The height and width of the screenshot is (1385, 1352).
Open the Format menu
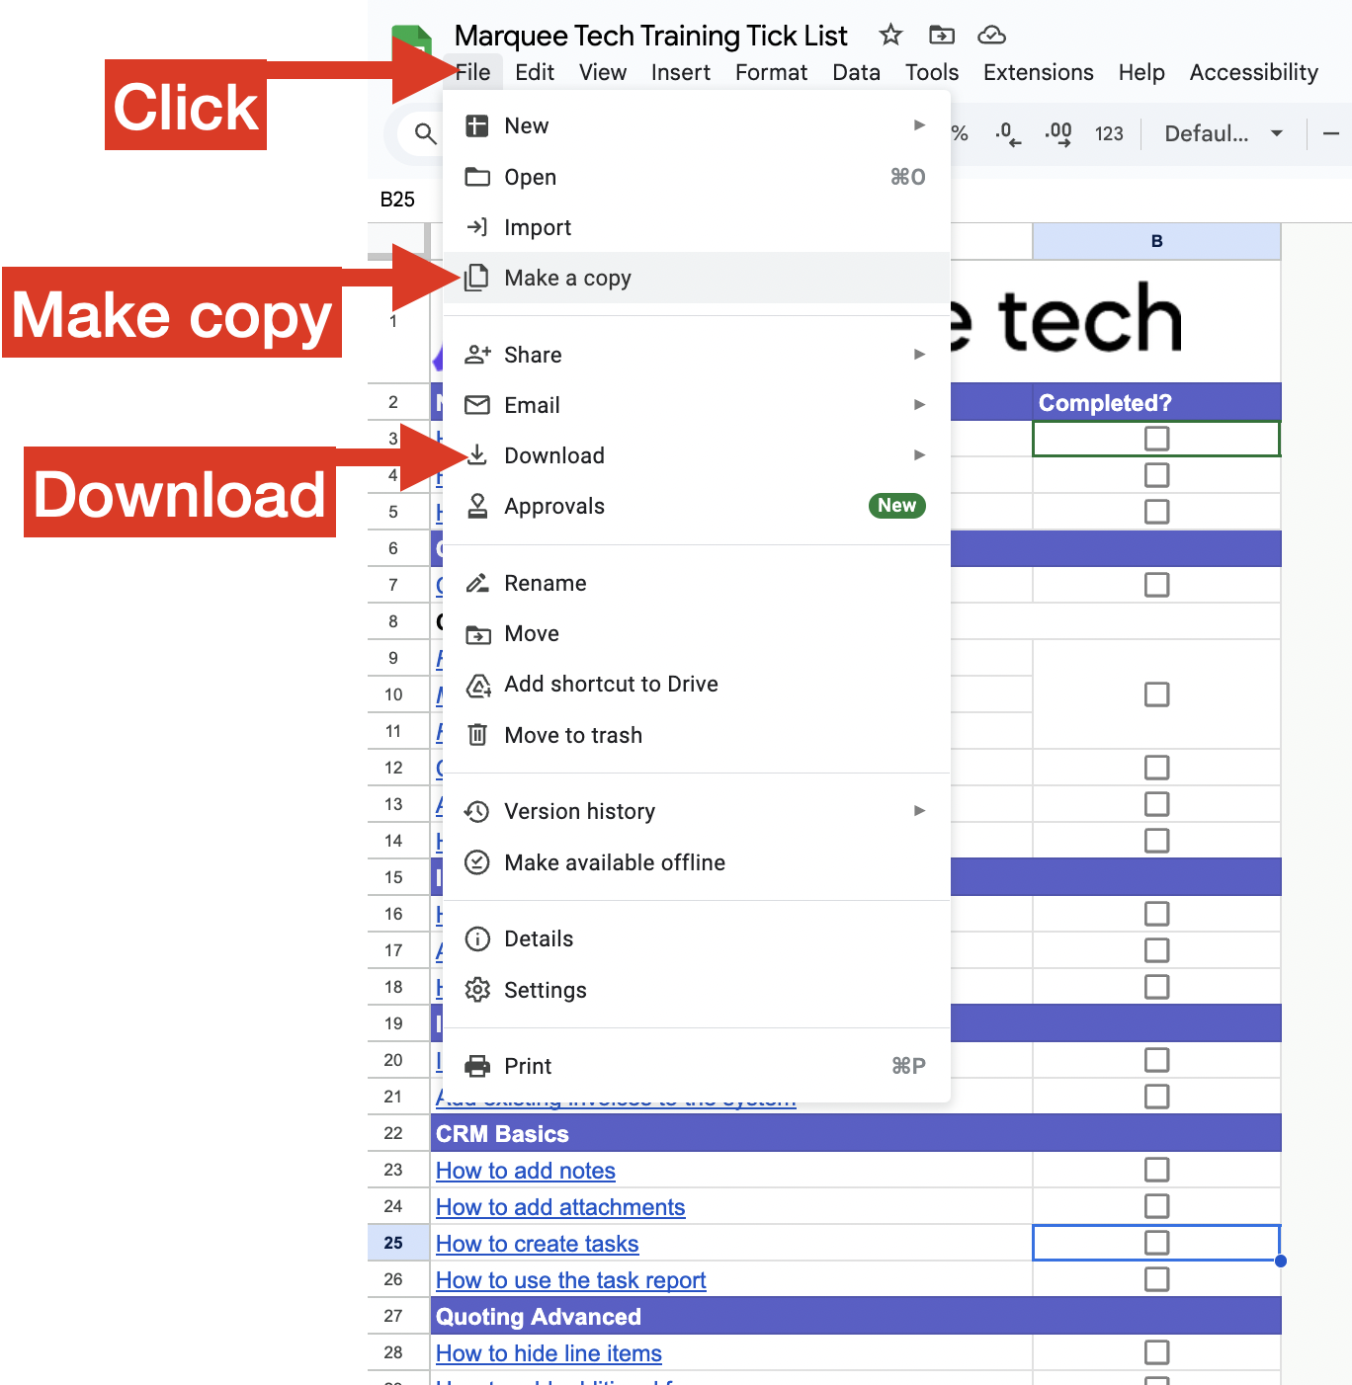point(772,72)
